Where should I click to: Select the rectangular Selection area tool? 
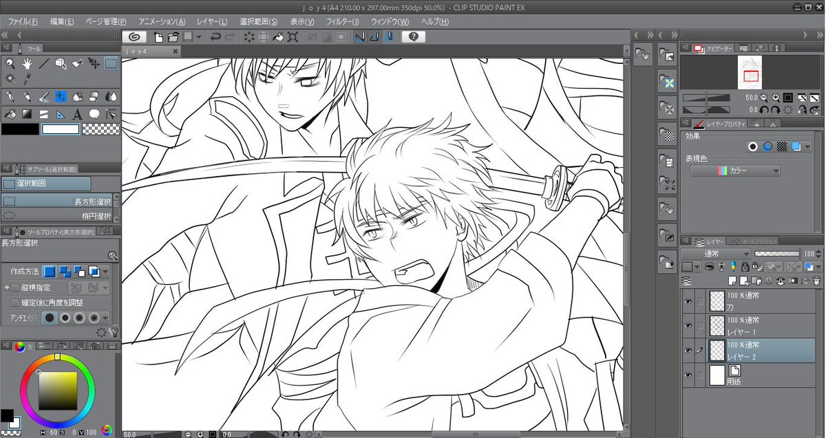111,63
